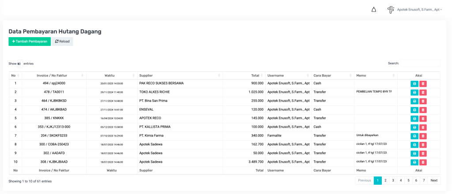Open the Show entries count dropdown
Screen dimensions: 452x194
(19, 64)
